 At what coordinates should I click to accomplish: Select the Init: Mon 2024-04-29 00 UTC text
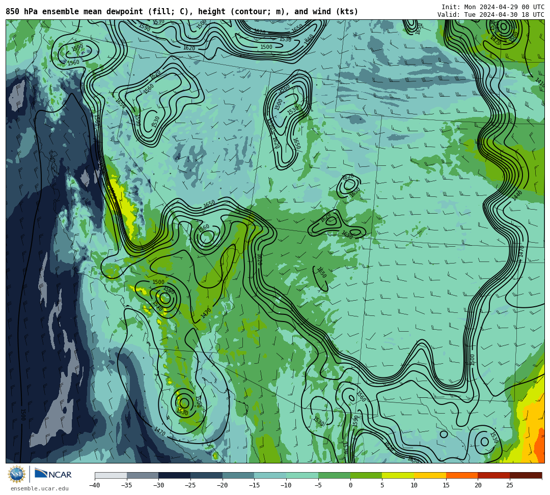[x=493, y=7]
